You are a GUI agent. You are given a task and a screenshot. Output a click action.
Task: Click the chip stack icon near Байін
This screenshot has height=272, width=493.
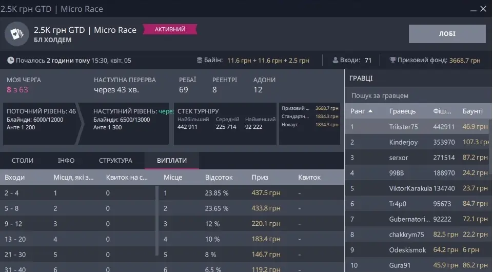(x=200, y=60)
